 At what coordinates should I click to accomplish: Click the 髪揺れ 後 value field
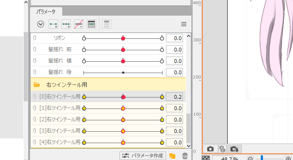coord(174,72)
